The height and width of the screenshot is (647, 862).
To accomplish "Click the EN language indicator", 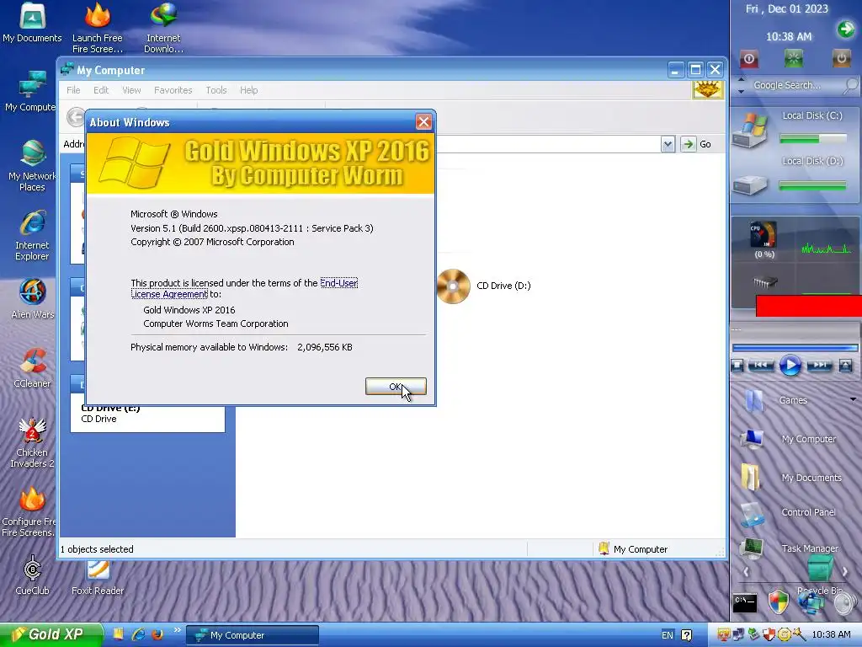I will click(x=668, y=635).
